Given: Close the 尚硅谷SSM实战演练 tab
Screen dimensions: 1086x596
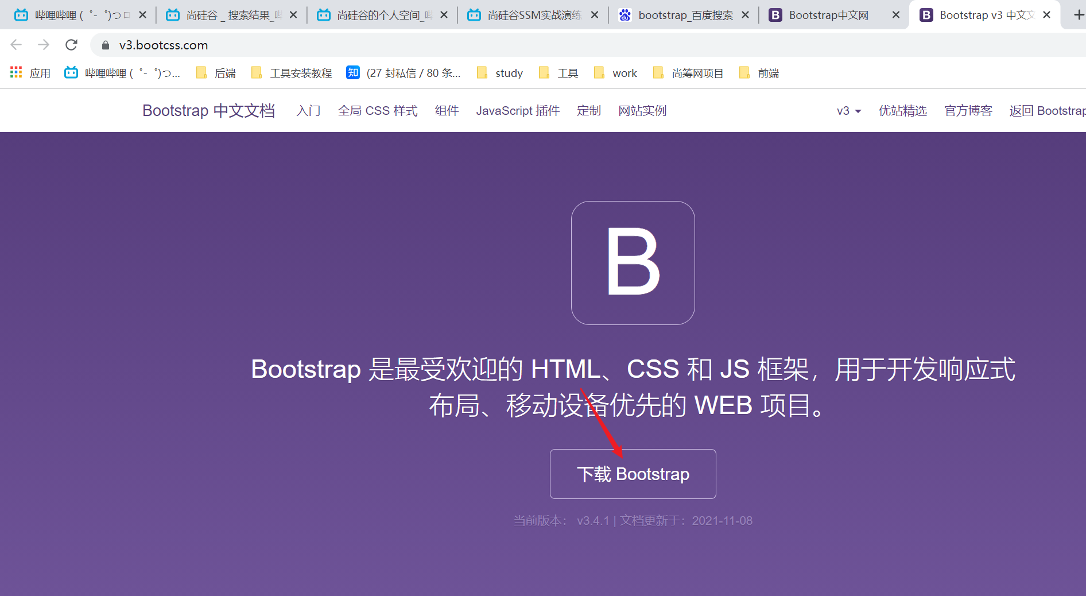Looking at the screenshot, I should 595,15.
